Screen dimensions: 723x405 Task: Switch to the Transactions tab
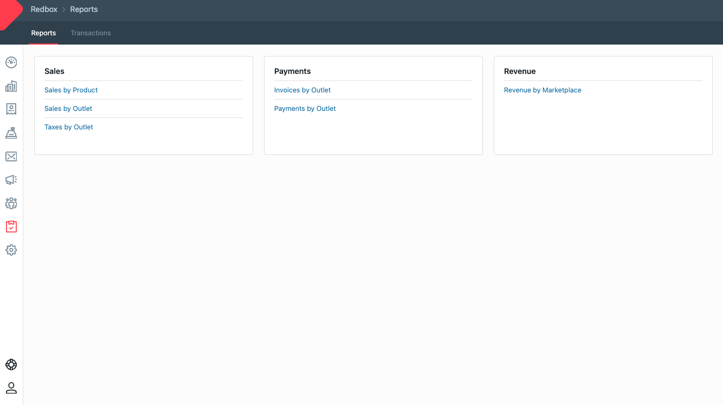tap(91, 33)
